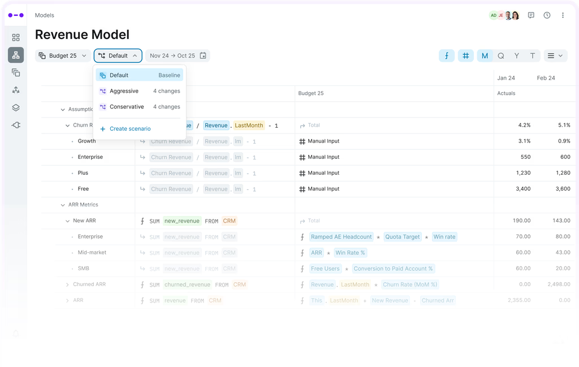
Task: Switch to quarterly view with Q button
Action: click(500, 55)
